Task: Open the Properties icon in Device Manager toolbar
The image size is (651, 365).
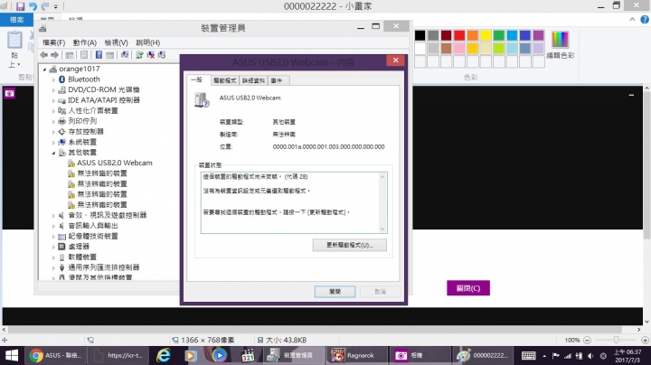Action: (x=84, y=55)
